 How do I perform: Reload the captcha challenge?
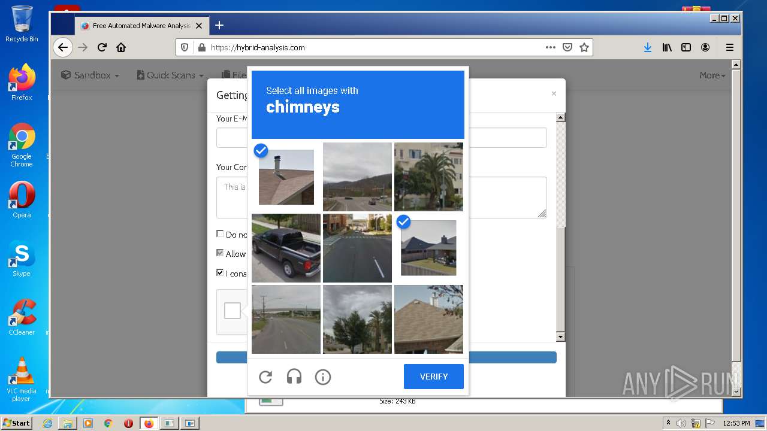(x=265, y=377)
